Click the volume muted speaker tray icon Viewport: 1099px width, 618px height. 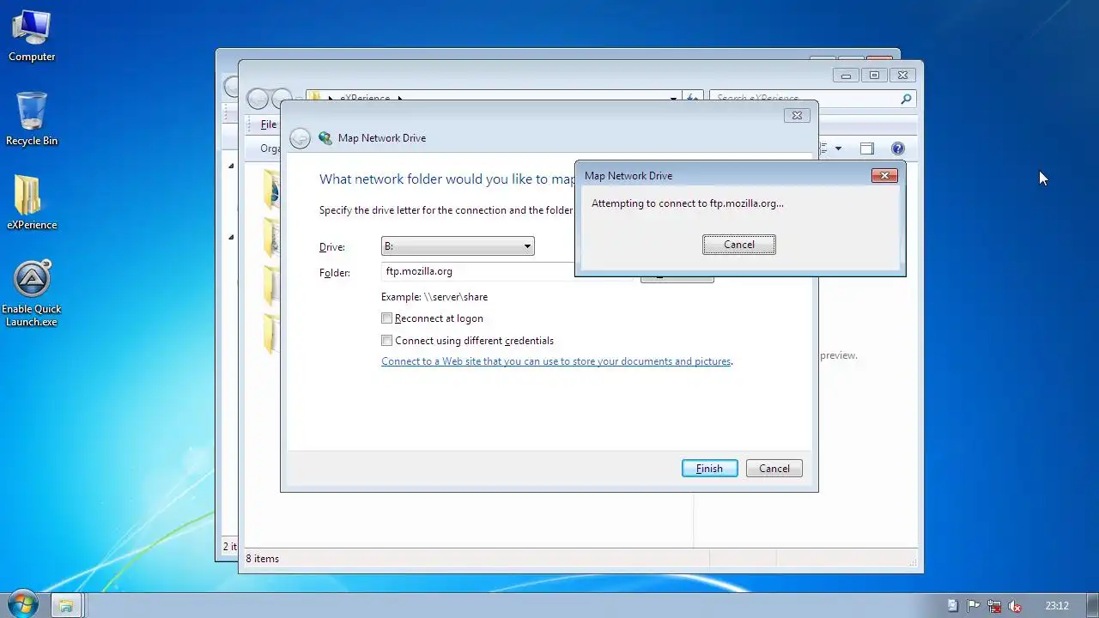[x=1015, y=606]
